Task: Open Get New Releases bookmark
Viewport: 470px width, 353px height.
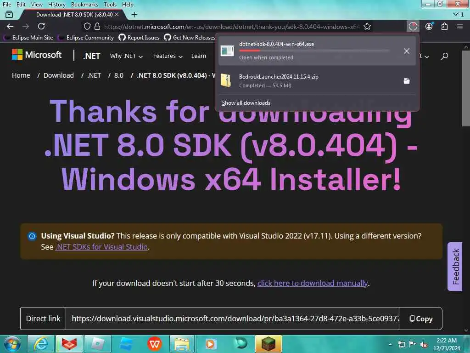Action: coord(190,38)
